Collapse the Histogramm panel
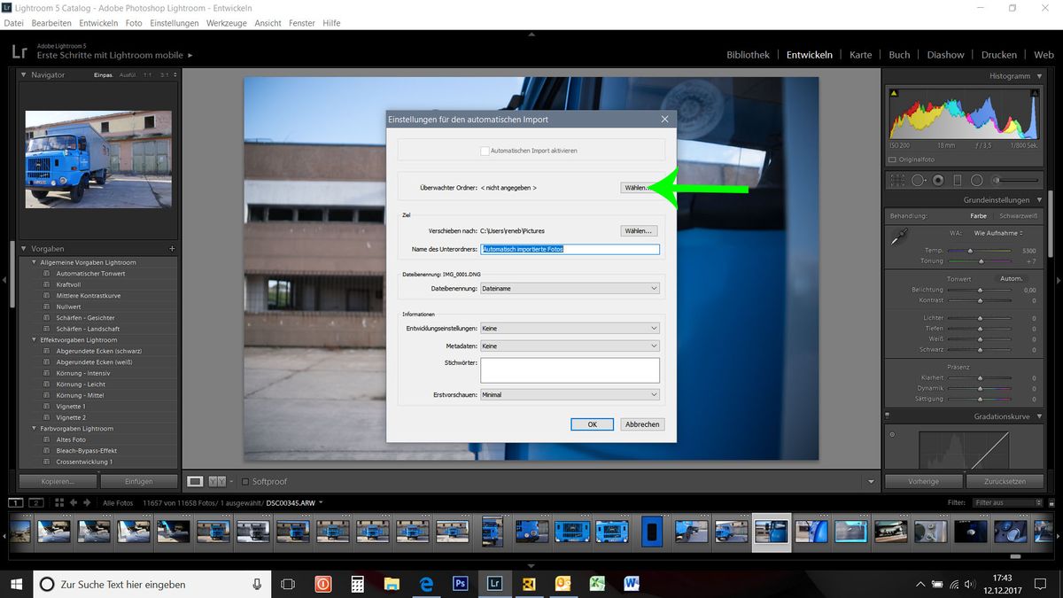 (1037, 77)
